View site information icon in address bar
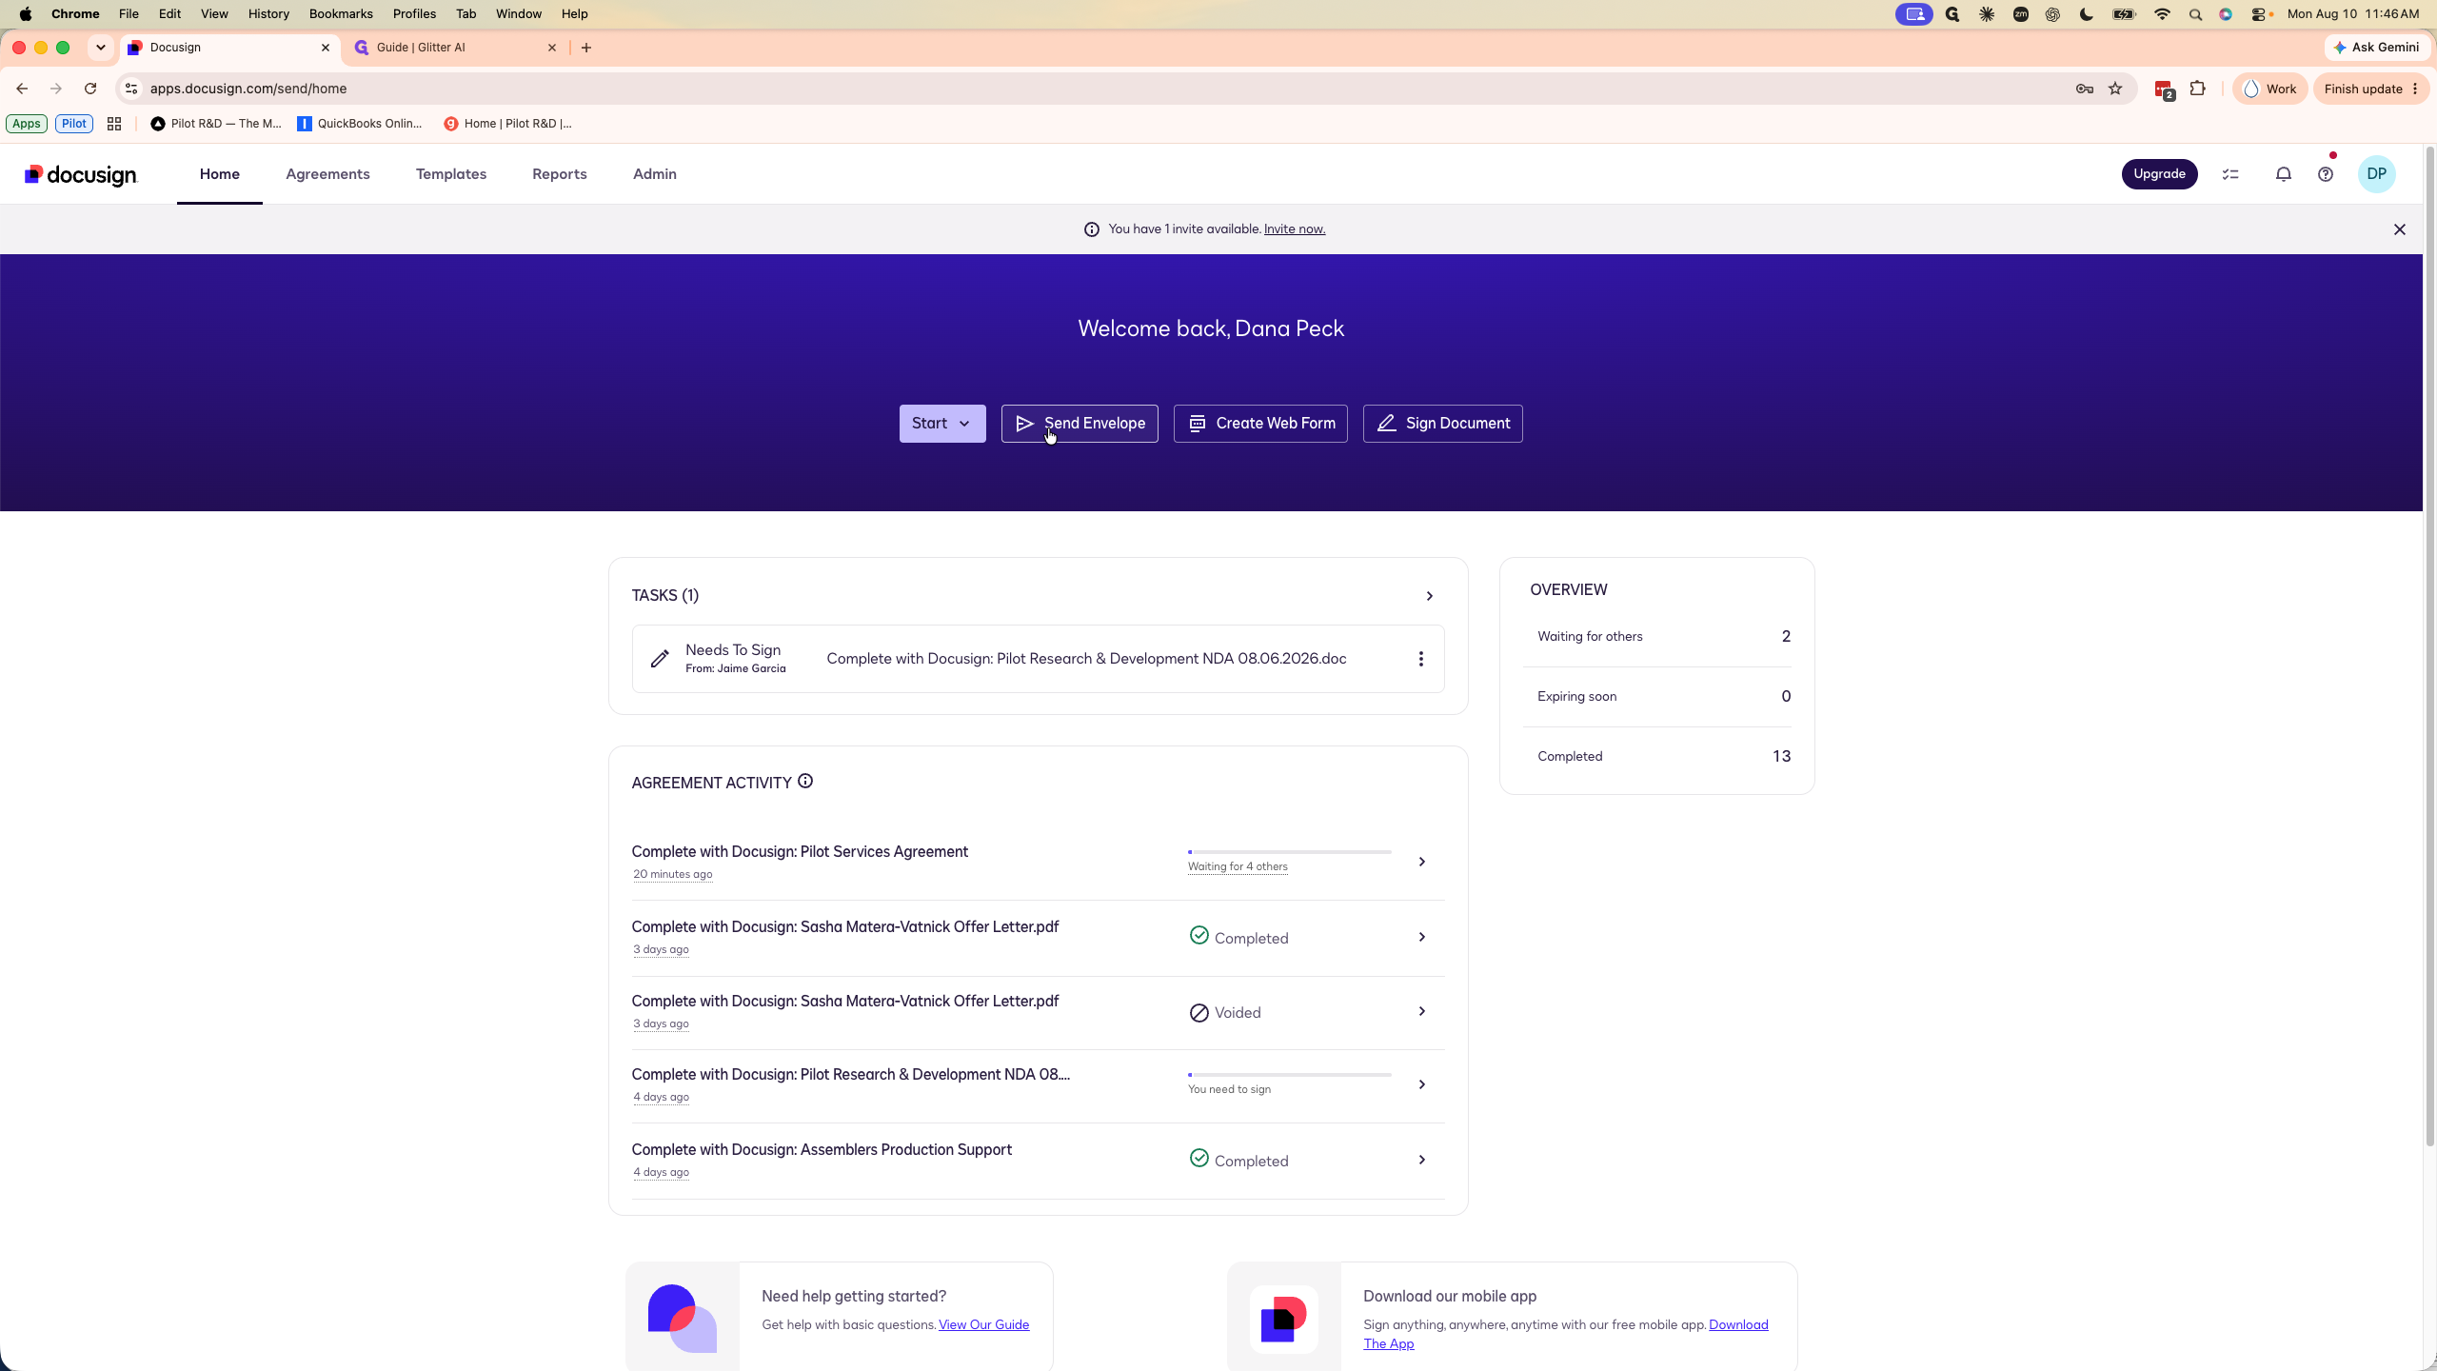Image resolution: width=2437 pixels, height=1371 pixels. click(131, 89)
